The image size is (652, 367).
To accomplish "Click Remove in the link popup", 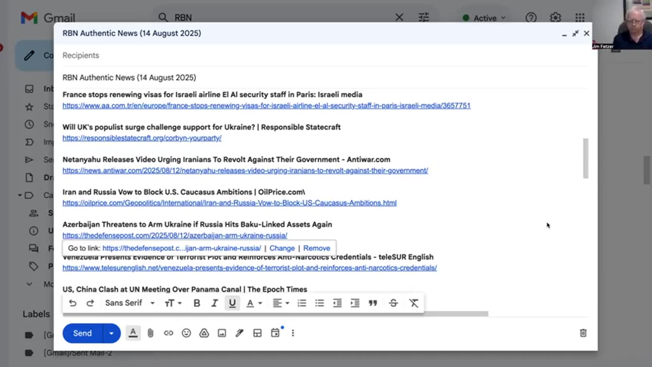I will click(317, 248).
